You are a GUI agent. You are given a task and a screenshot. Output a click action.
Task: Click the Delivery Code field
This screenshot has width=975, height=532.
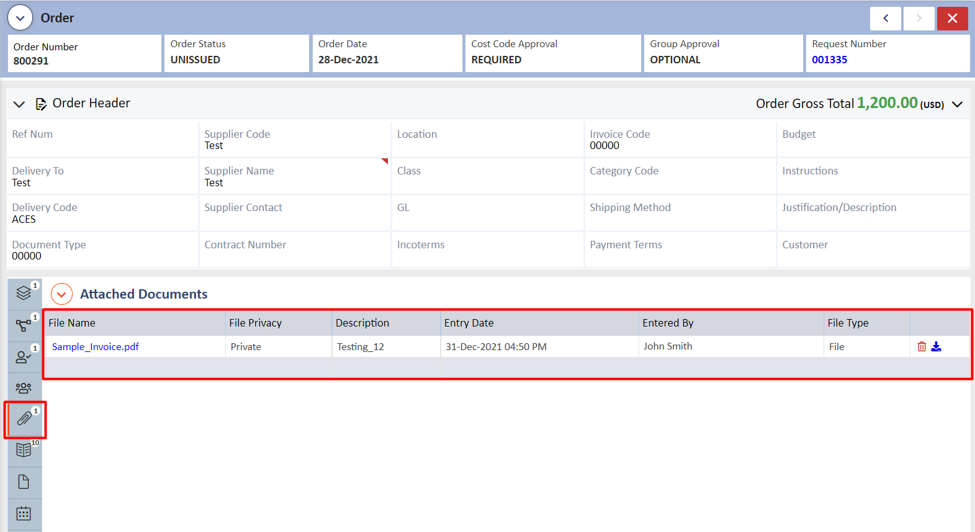(102, 213)
